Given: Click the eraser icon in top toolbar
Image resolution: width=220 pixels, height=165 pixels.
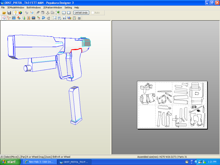Looking at the screenshot, I should click(38, 13).
